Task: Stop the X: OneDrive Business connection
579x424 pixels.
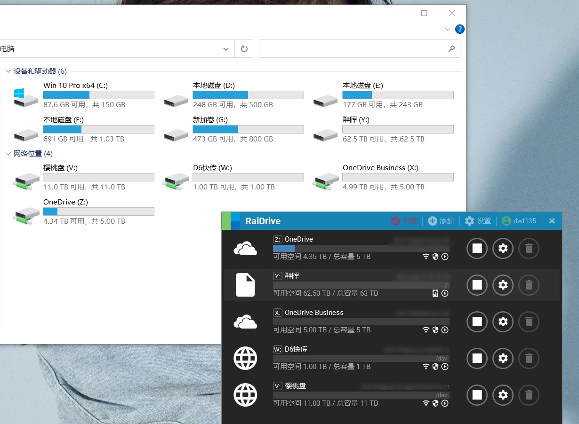Action: coord(477,322)
